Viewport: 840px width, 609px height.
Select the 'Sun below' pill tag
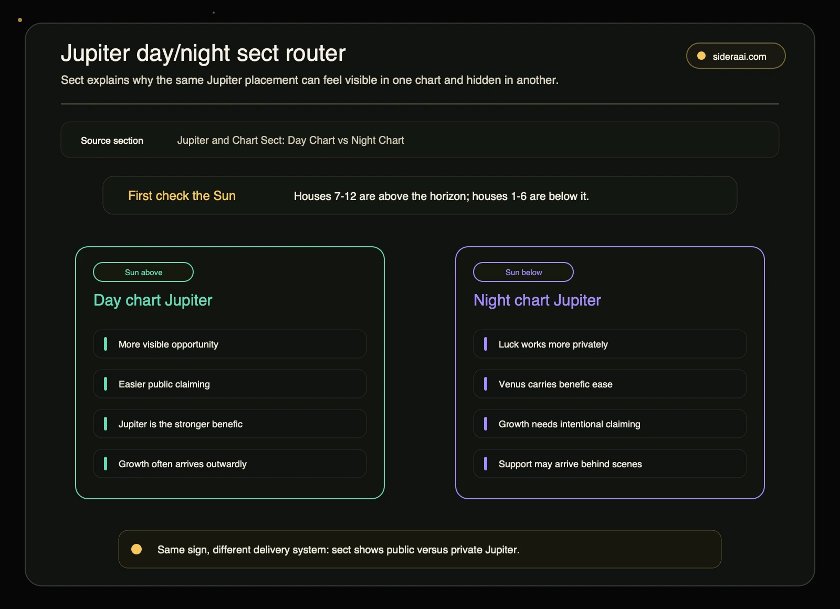point(523,272)
